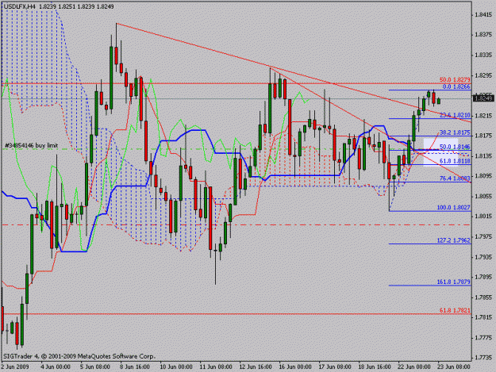Click the 1.8055 price axis value

[483, 196]
